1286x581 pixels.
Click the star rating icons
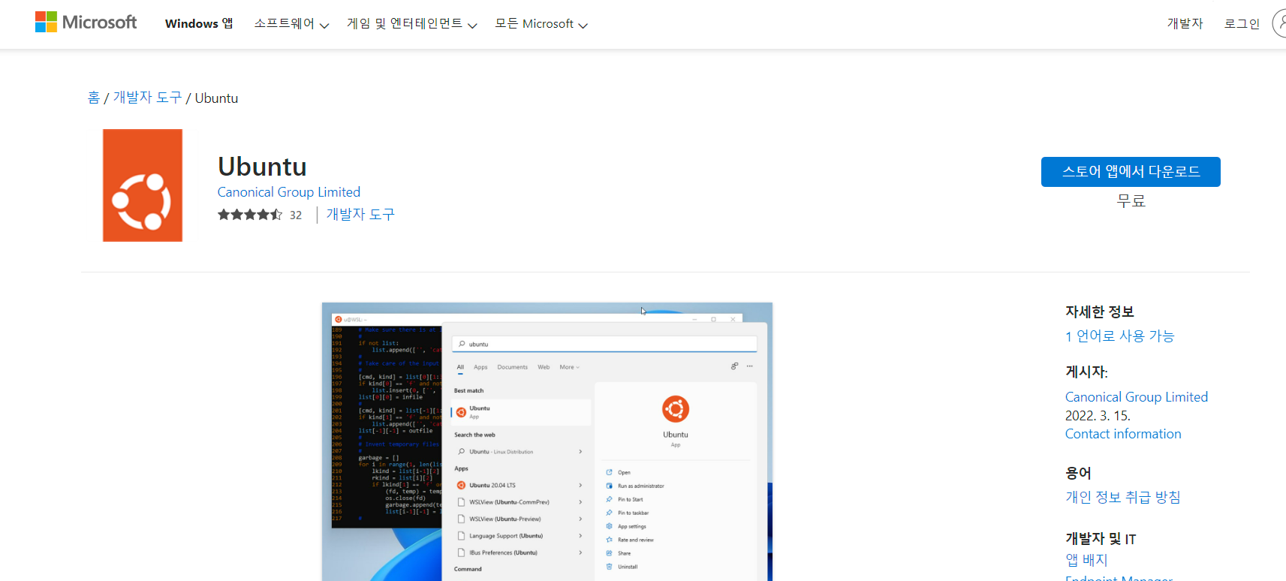[x=250, y=215]
